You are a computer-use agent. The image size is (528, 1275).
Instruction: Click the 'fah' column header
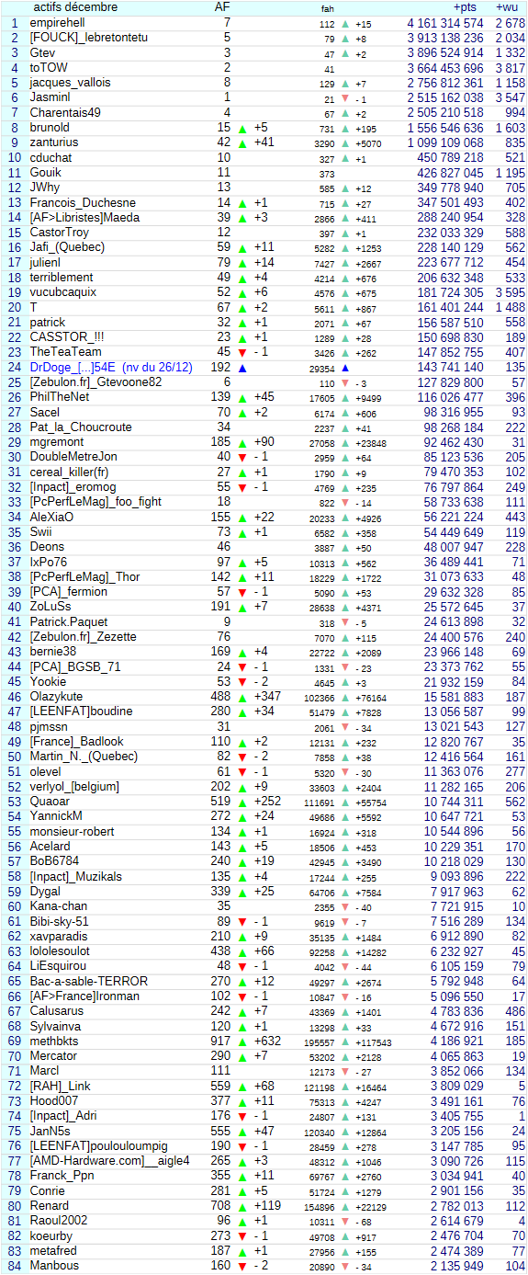tap(328, 8)
